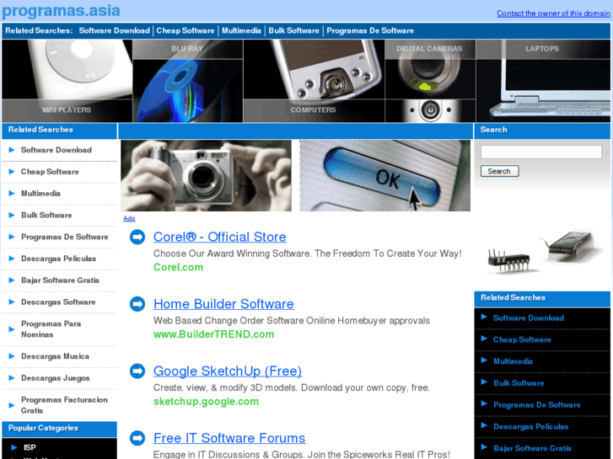Viewport: 613px width, 459px height.
Task: Open Laptops banner category
Action: click(543, 81)
